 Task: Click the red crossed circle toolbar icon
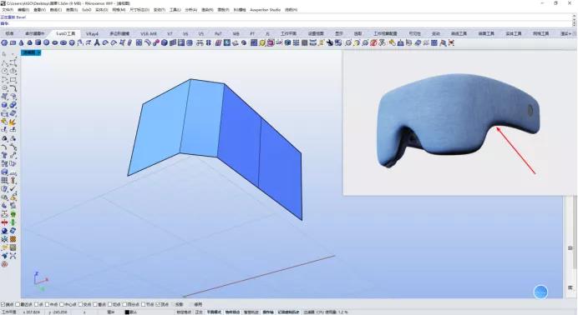click(373, 43)
